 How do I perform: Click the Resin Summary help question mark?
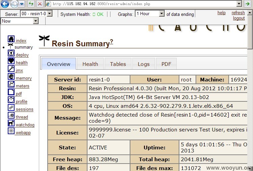point(111,42)
